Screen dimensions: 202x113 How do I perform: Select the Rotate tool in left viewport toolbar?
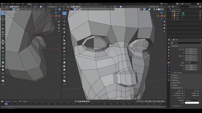pyautogui.click(x=3, y=25)
